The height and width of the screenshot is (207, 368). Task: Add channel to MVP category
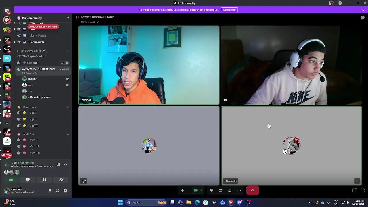point(68,134)
